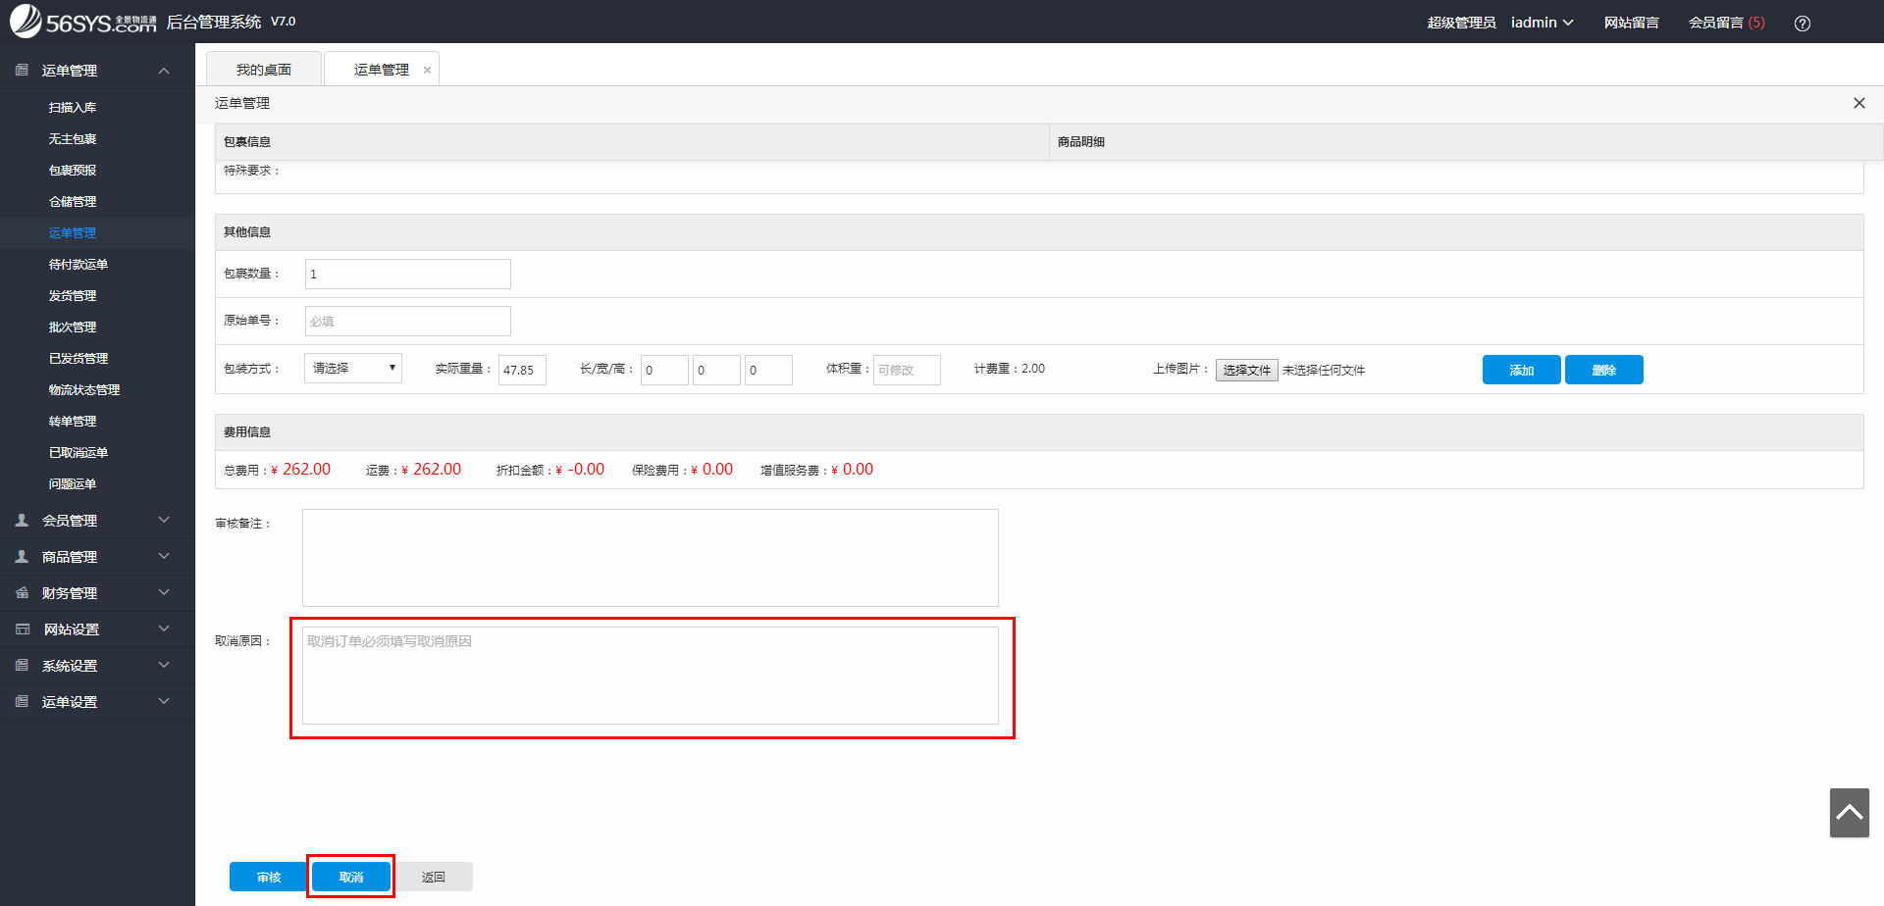1884x906 pixels.
Task: Click the 选择文件 upload button
Action: [1246, 370]
